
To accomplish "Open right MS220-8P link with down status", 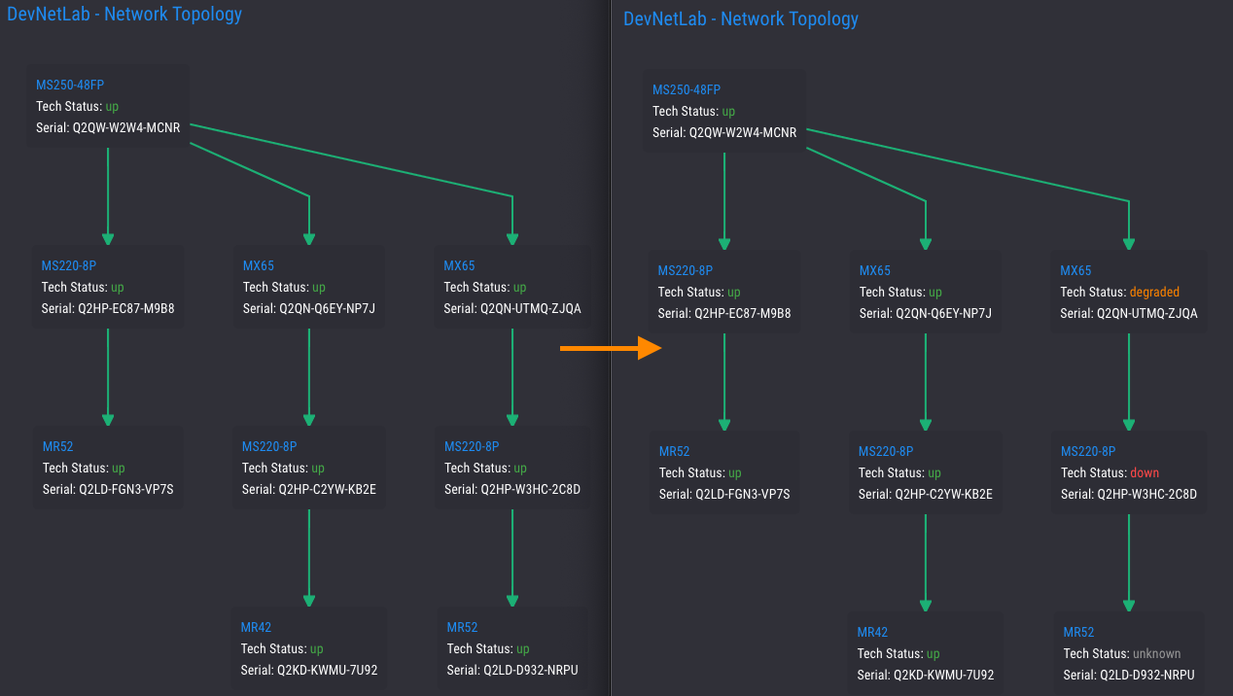I will (x=1088, y=451).
